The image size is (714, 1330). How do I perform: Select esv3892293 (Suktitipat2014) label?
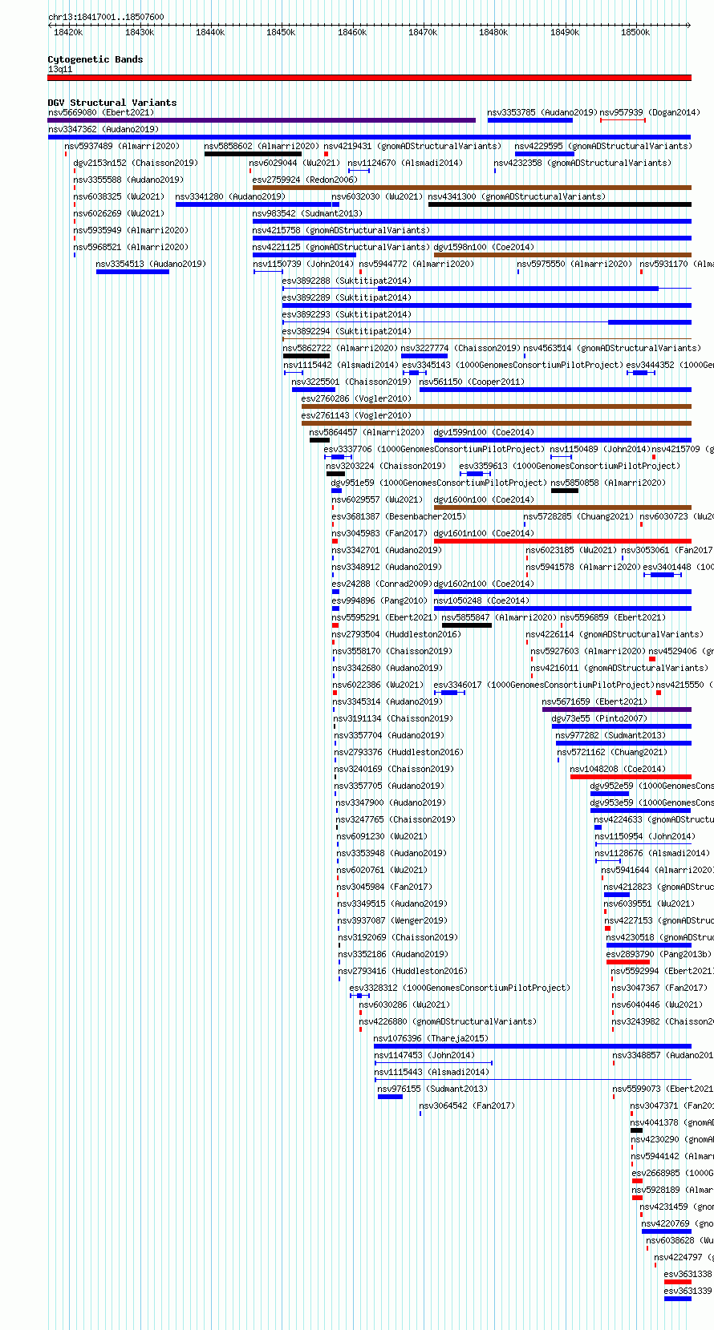(347, 314)
